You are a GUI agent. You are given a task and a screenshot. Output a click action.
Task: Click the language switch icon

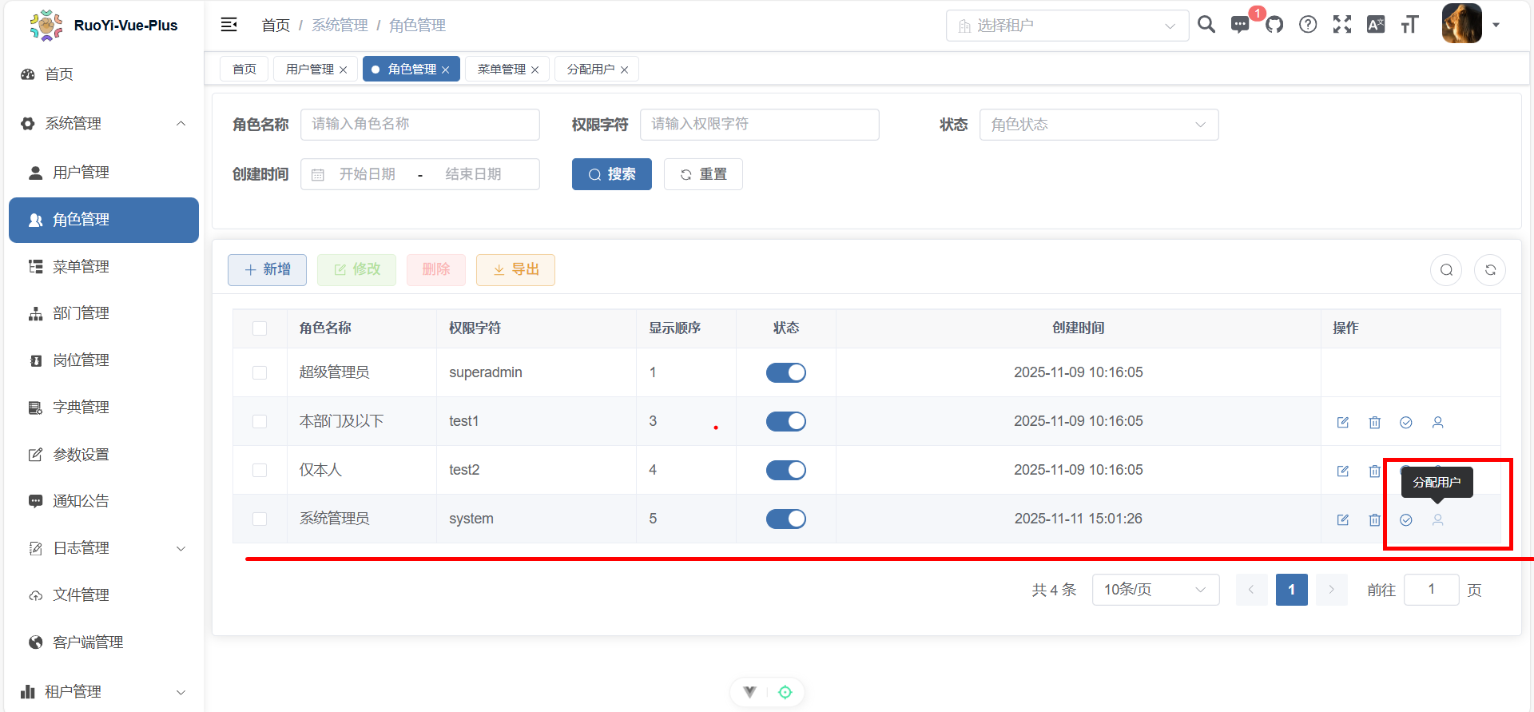tap(1376, 25)
